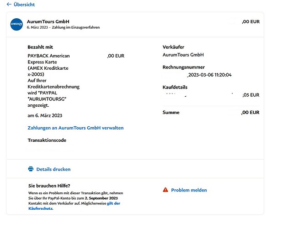The width and height of the screenshot is (293, 228).
Task: Click the Transaktionscode label
Action: coord(47,140)
